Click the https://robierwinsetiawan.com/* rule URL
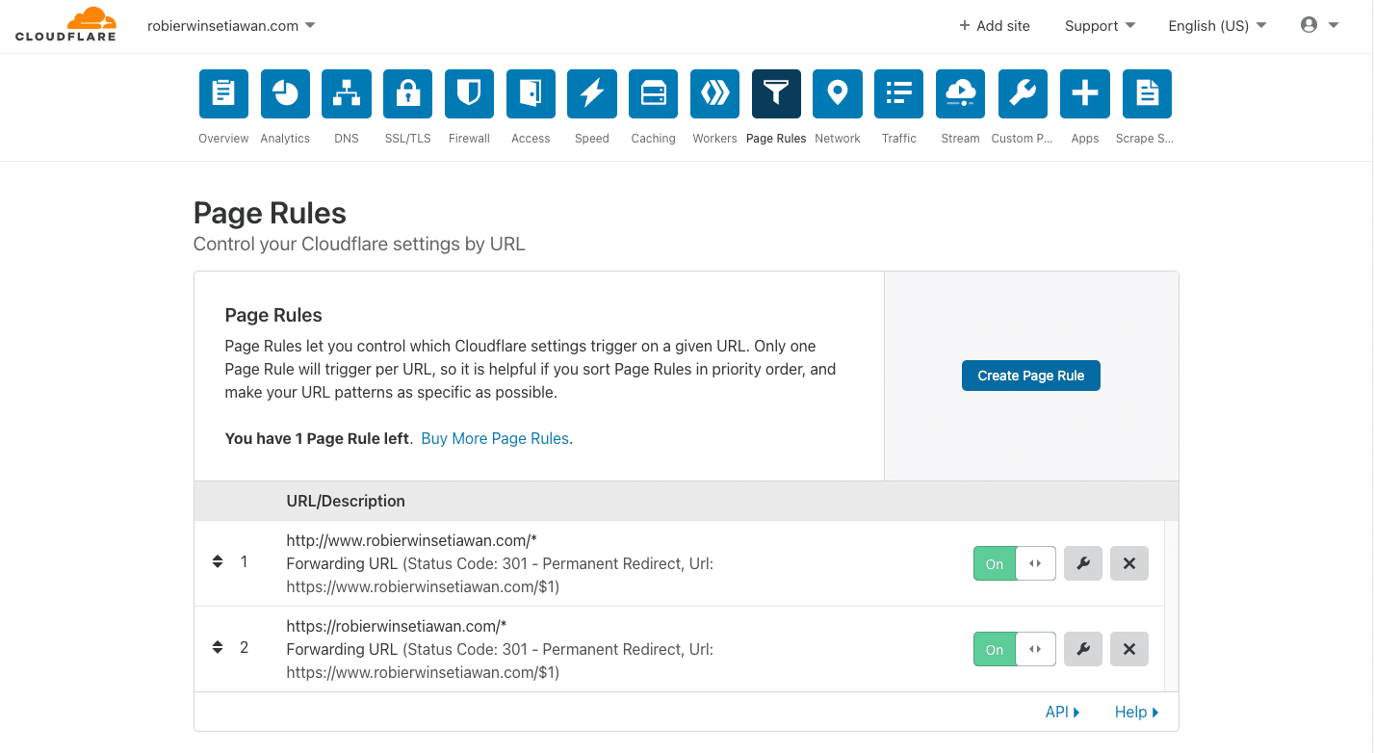Screen dimensions: 1374x753 click(397, 626)
